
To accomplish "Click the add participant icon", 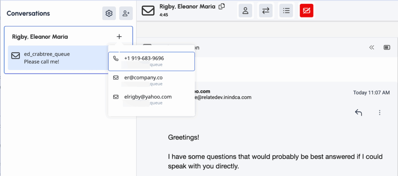I will click(x=126, y=14).
